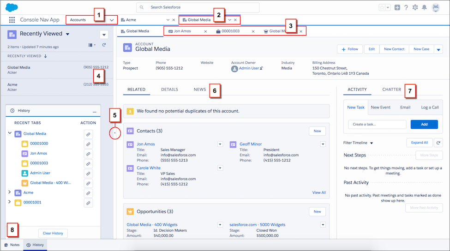Click the New Case button
The width and height of the screenshot is (450, 251).
421,49
